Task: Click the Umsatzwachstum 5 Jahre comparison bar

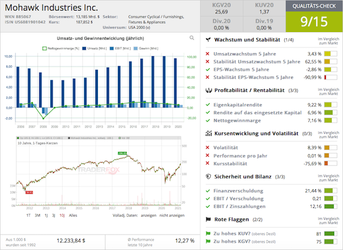Action: click(330, 54)
